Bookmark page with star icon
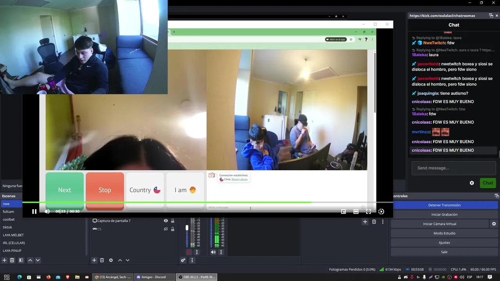Screen dimensions: 500x281 (351, 39)
